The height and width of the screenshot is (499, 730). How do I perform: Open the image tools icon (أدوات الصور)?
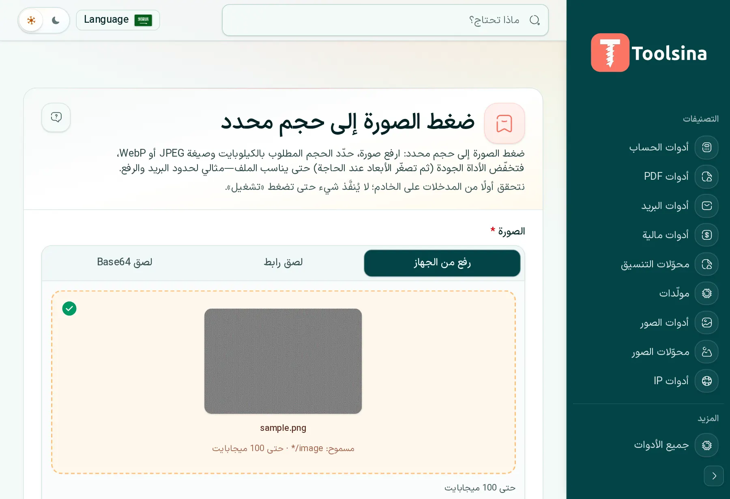[706, 323]
